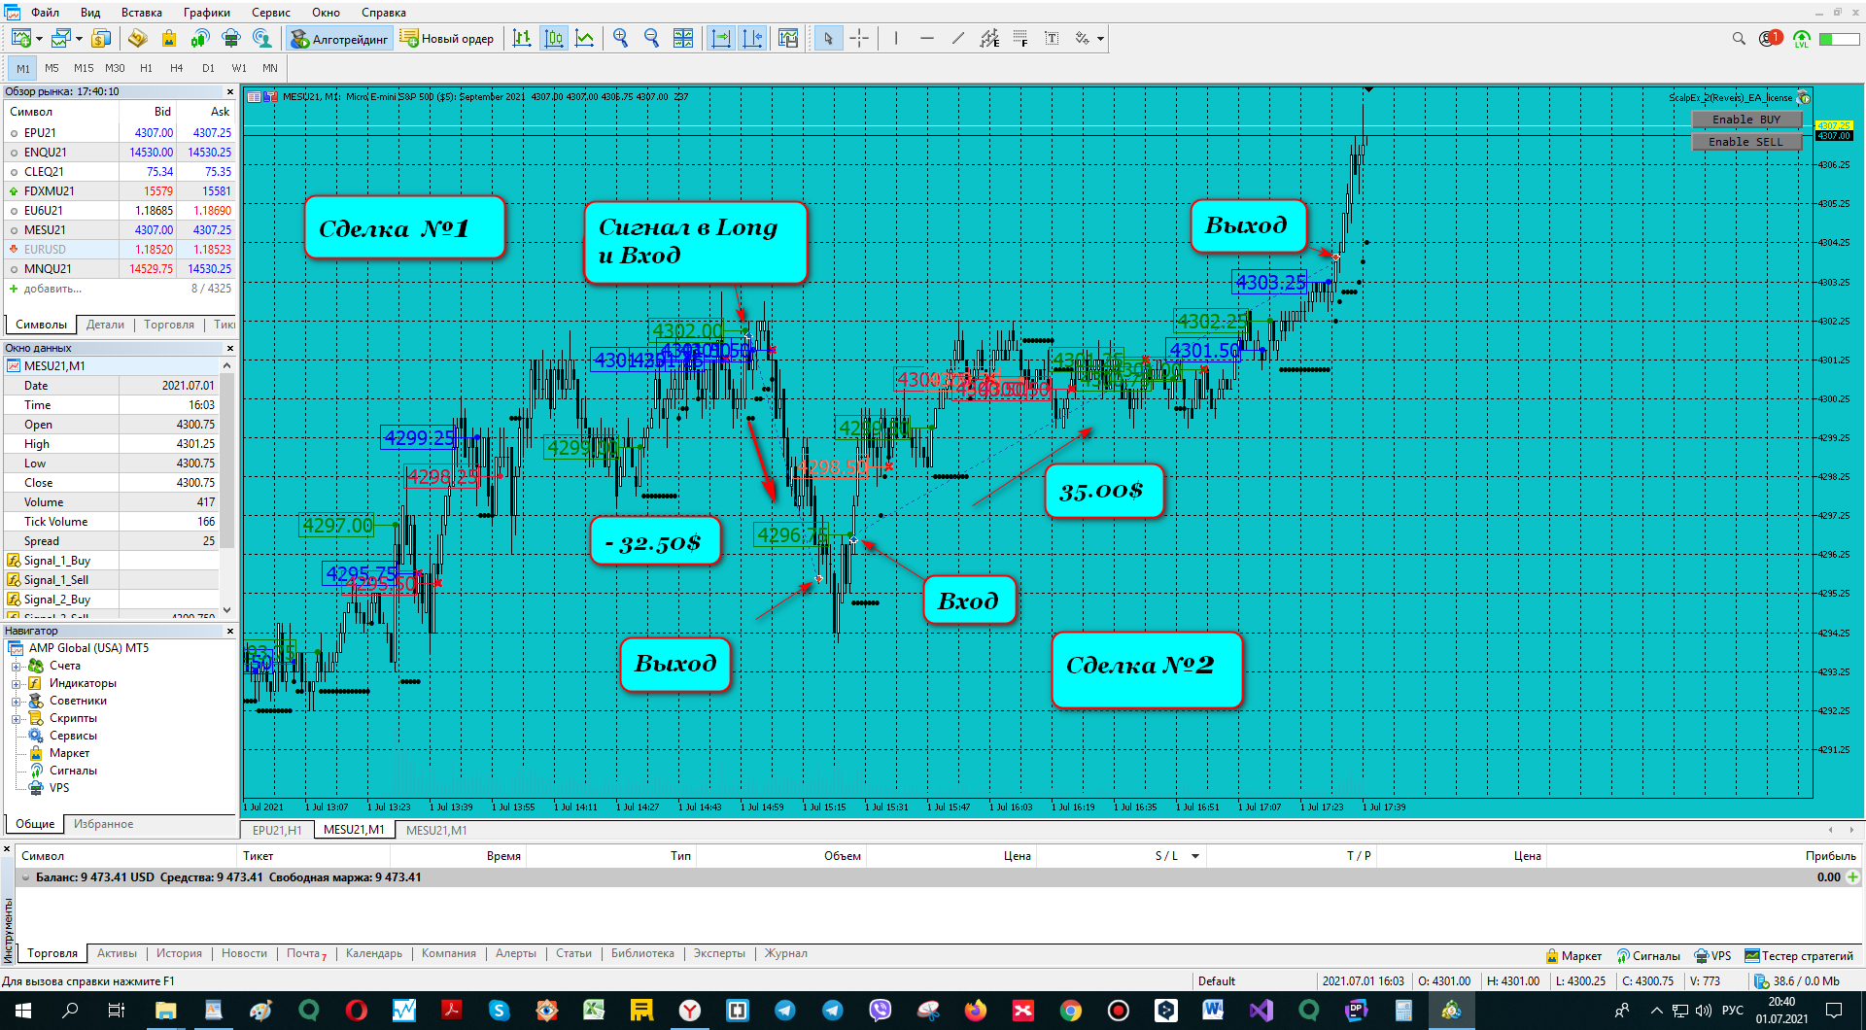Open the Графики menu

point(207,13)
